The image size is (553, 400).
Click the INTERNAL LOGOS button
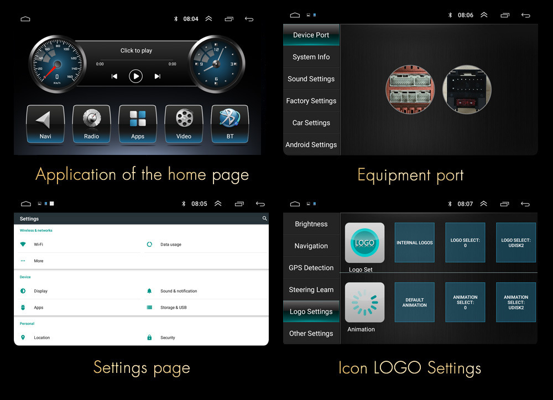click(x=414, y=243)
